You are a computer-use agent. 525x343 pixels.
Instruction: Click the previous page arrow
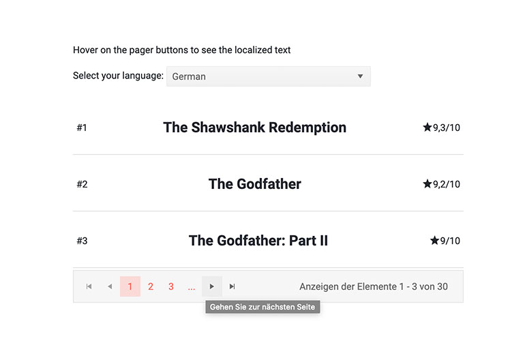point(110,287)
